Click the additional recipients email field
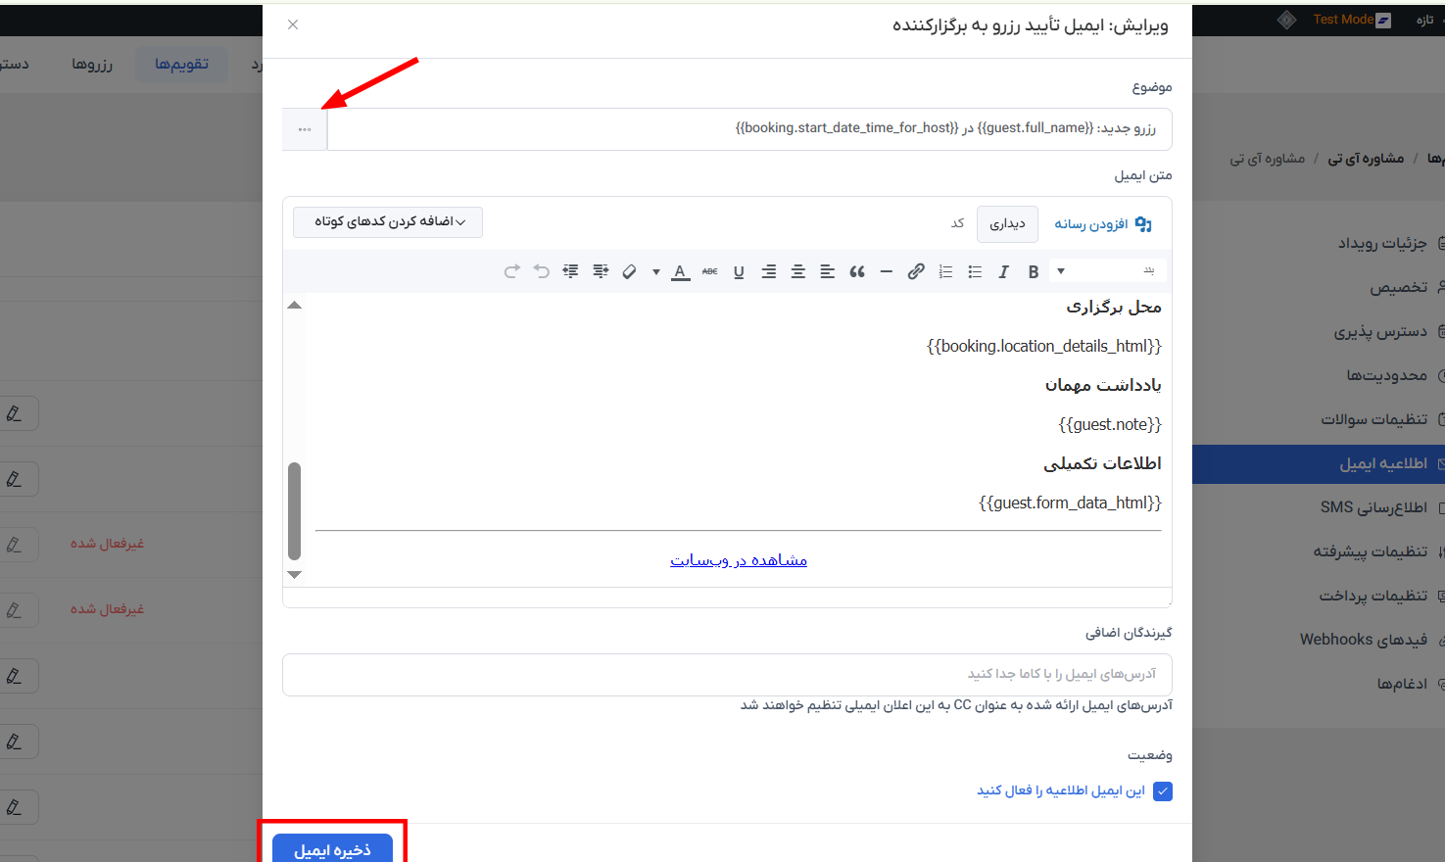Image resolution: width=1445 pixels, height=862 pixels. pos(727,674)
